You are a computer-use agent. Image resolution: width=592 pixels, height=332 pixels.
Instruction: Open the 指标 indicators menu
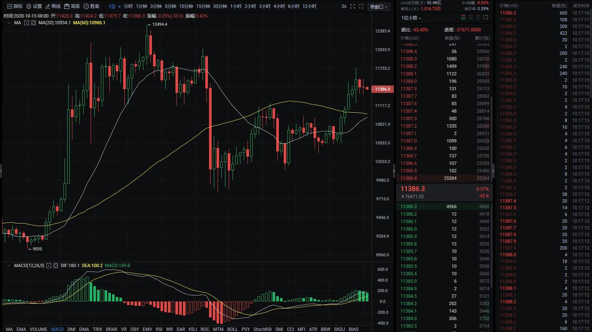(x=15, y=6)
